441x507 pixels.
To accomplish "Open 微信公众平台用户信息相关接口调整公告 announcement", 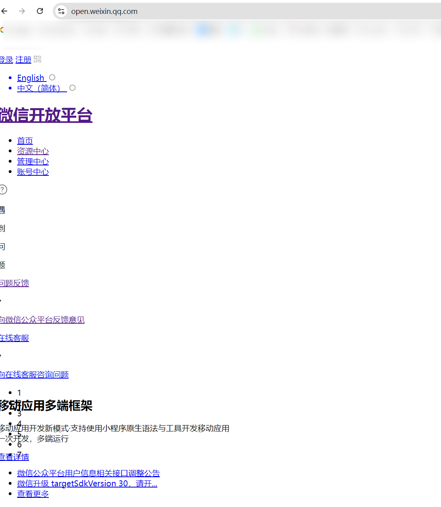I will [x=89, y=473].
